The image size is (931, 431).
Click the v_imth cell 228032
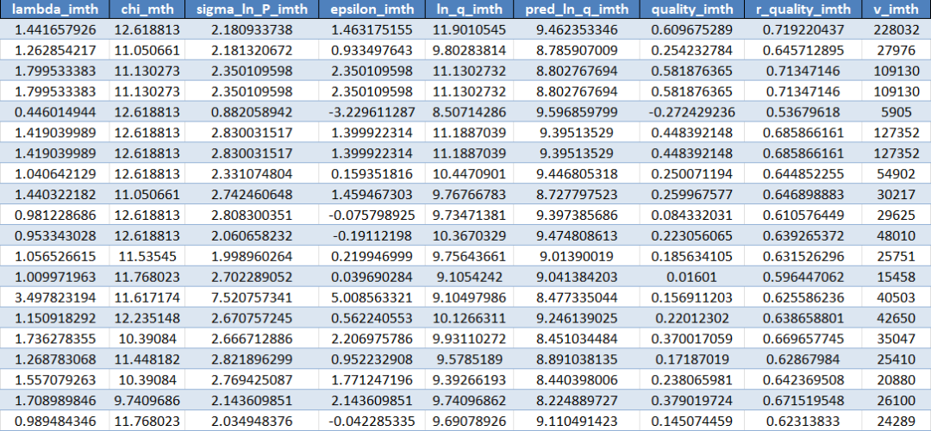(897, 29)
